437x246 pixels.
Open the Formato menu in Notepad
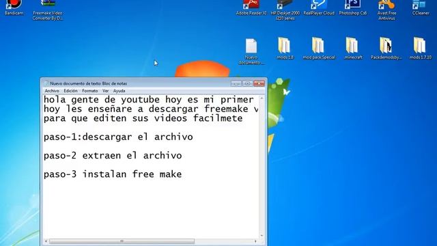pyautogui.click(x=89, y=91)
